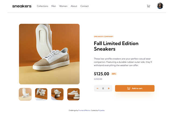Go to the Men menu item
The width and height of the screenshot is (172, 122).
pyautogui.click(x=54, y=6)
